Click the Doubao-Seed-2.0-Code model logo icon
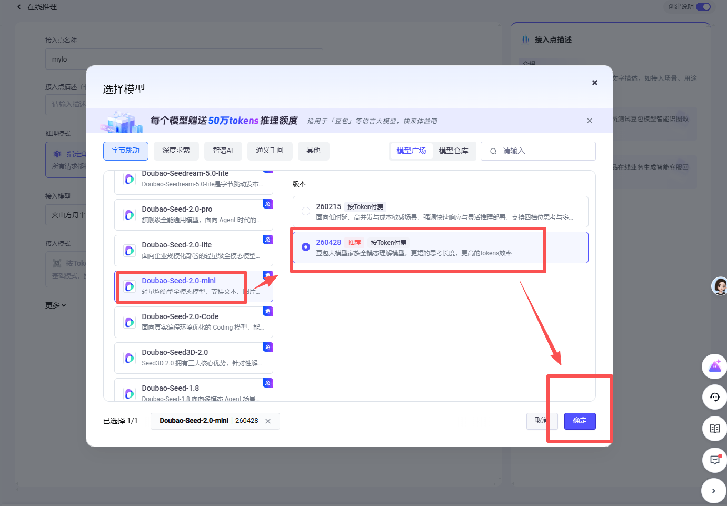The width and height of the screenshot is (727, 506). [x=130, y=322]
